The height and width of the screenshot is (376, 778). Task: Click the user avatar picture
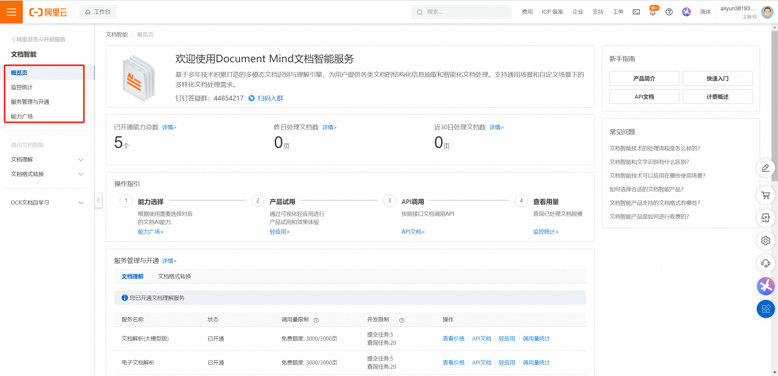[x=767, y=12]
